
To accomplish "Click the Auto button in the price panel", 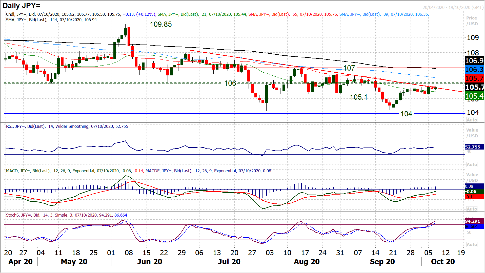I will 472,120.
